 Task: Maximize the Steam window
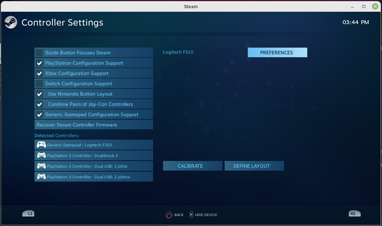tap(364, 6)
